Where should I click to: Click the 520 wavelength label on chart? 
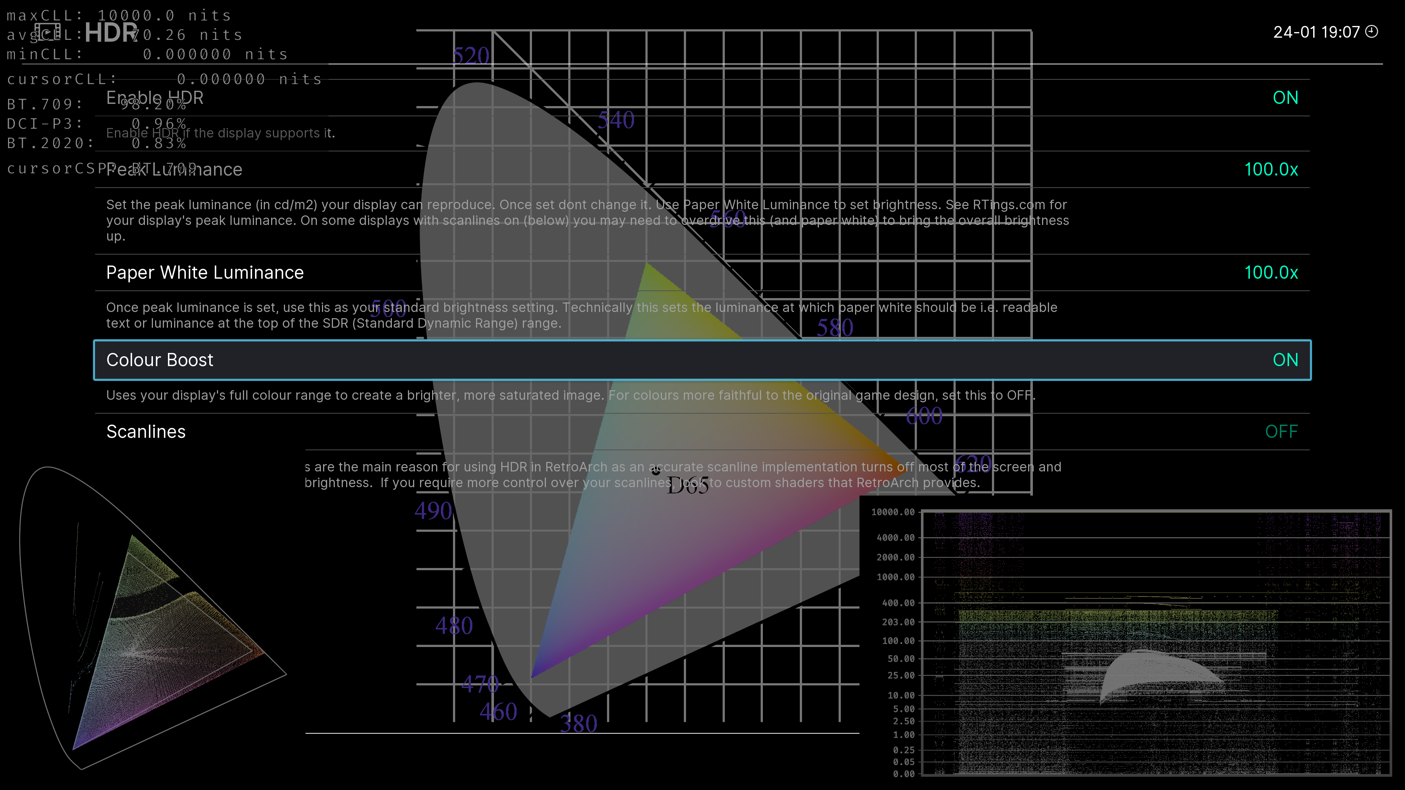tap(471, 56)
